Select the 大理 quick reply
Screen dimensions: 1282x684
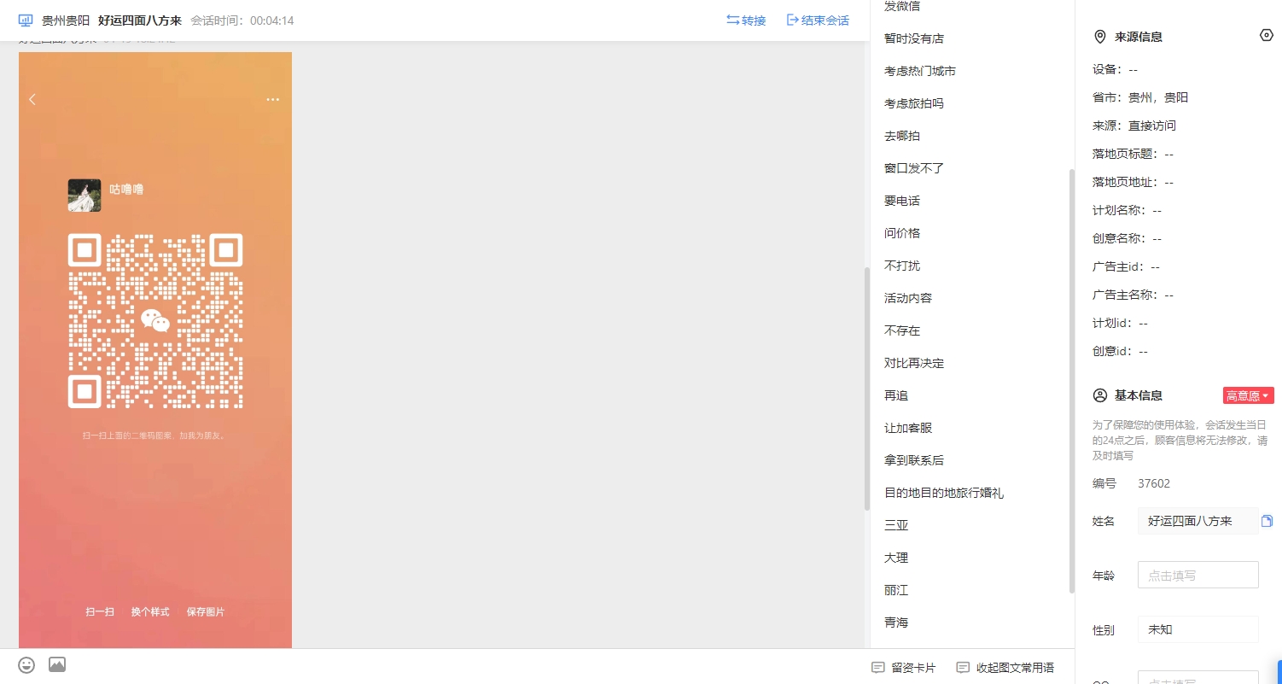point(896,558)
